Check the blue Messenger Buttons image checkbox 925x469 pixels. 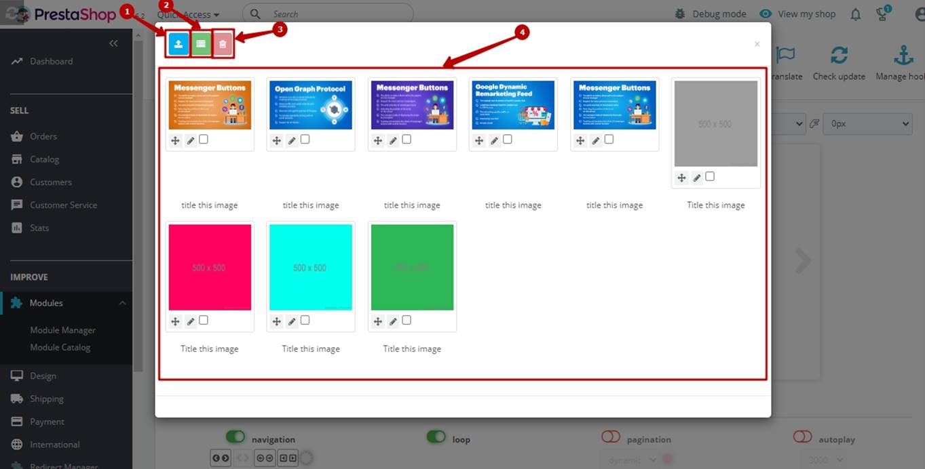click(x=609, y=139)
